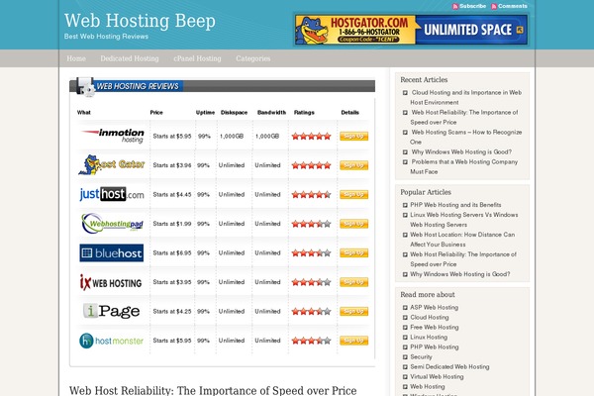
Task: Click the star rating for bluehost
Action: point(311,252)
